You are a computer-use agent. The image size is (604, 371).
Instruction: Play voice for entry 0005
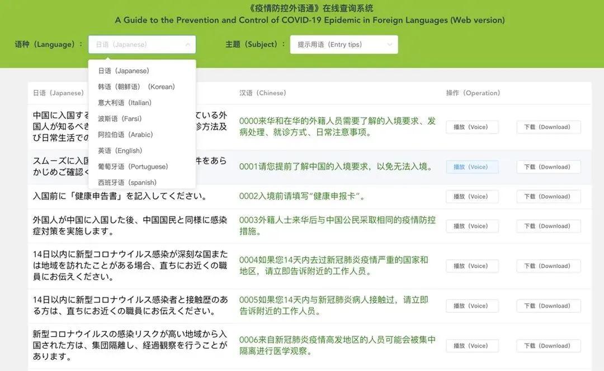[x=471, y=306]
